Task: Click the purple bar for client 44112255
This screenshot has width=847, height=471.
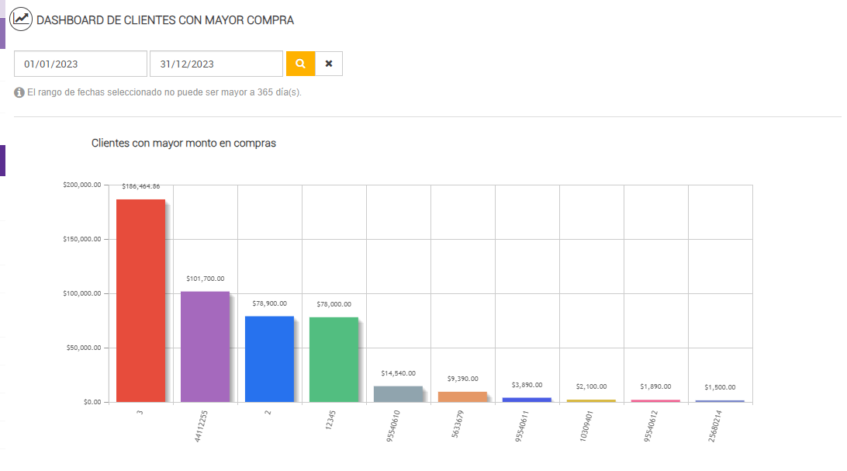Action: pyautogui.click(x=206, y=346)
